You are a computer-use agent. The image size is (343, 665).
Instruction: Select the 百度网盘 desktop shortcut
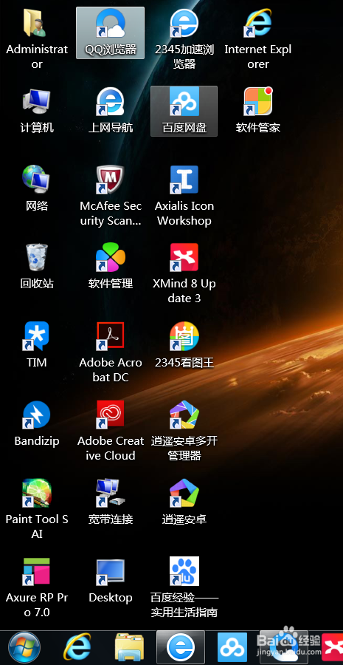pyautogui.click(x=184, y=111)
